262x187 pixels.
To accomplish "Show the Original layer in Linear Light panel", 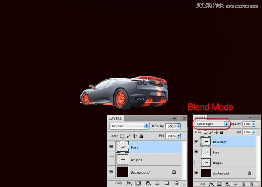I will [x=196, y=163].
